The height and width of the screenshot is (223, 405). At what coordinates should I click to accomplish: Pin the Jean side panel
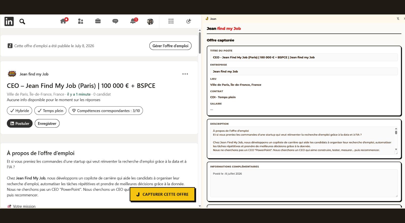click(x=398, y=19)
